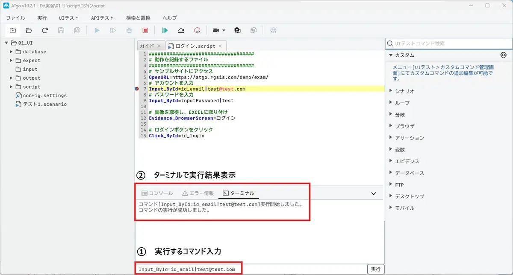The width and height of the screenshot is (513, 275).
Task: Open the 実行 menu
Action: (42, 18)
